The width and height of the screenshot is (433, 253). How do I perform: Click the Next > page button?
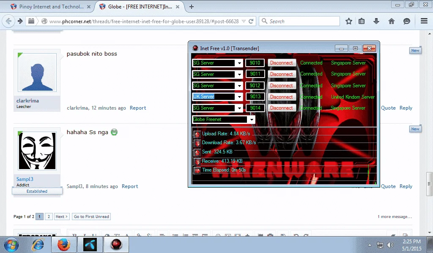coord(62,216)
